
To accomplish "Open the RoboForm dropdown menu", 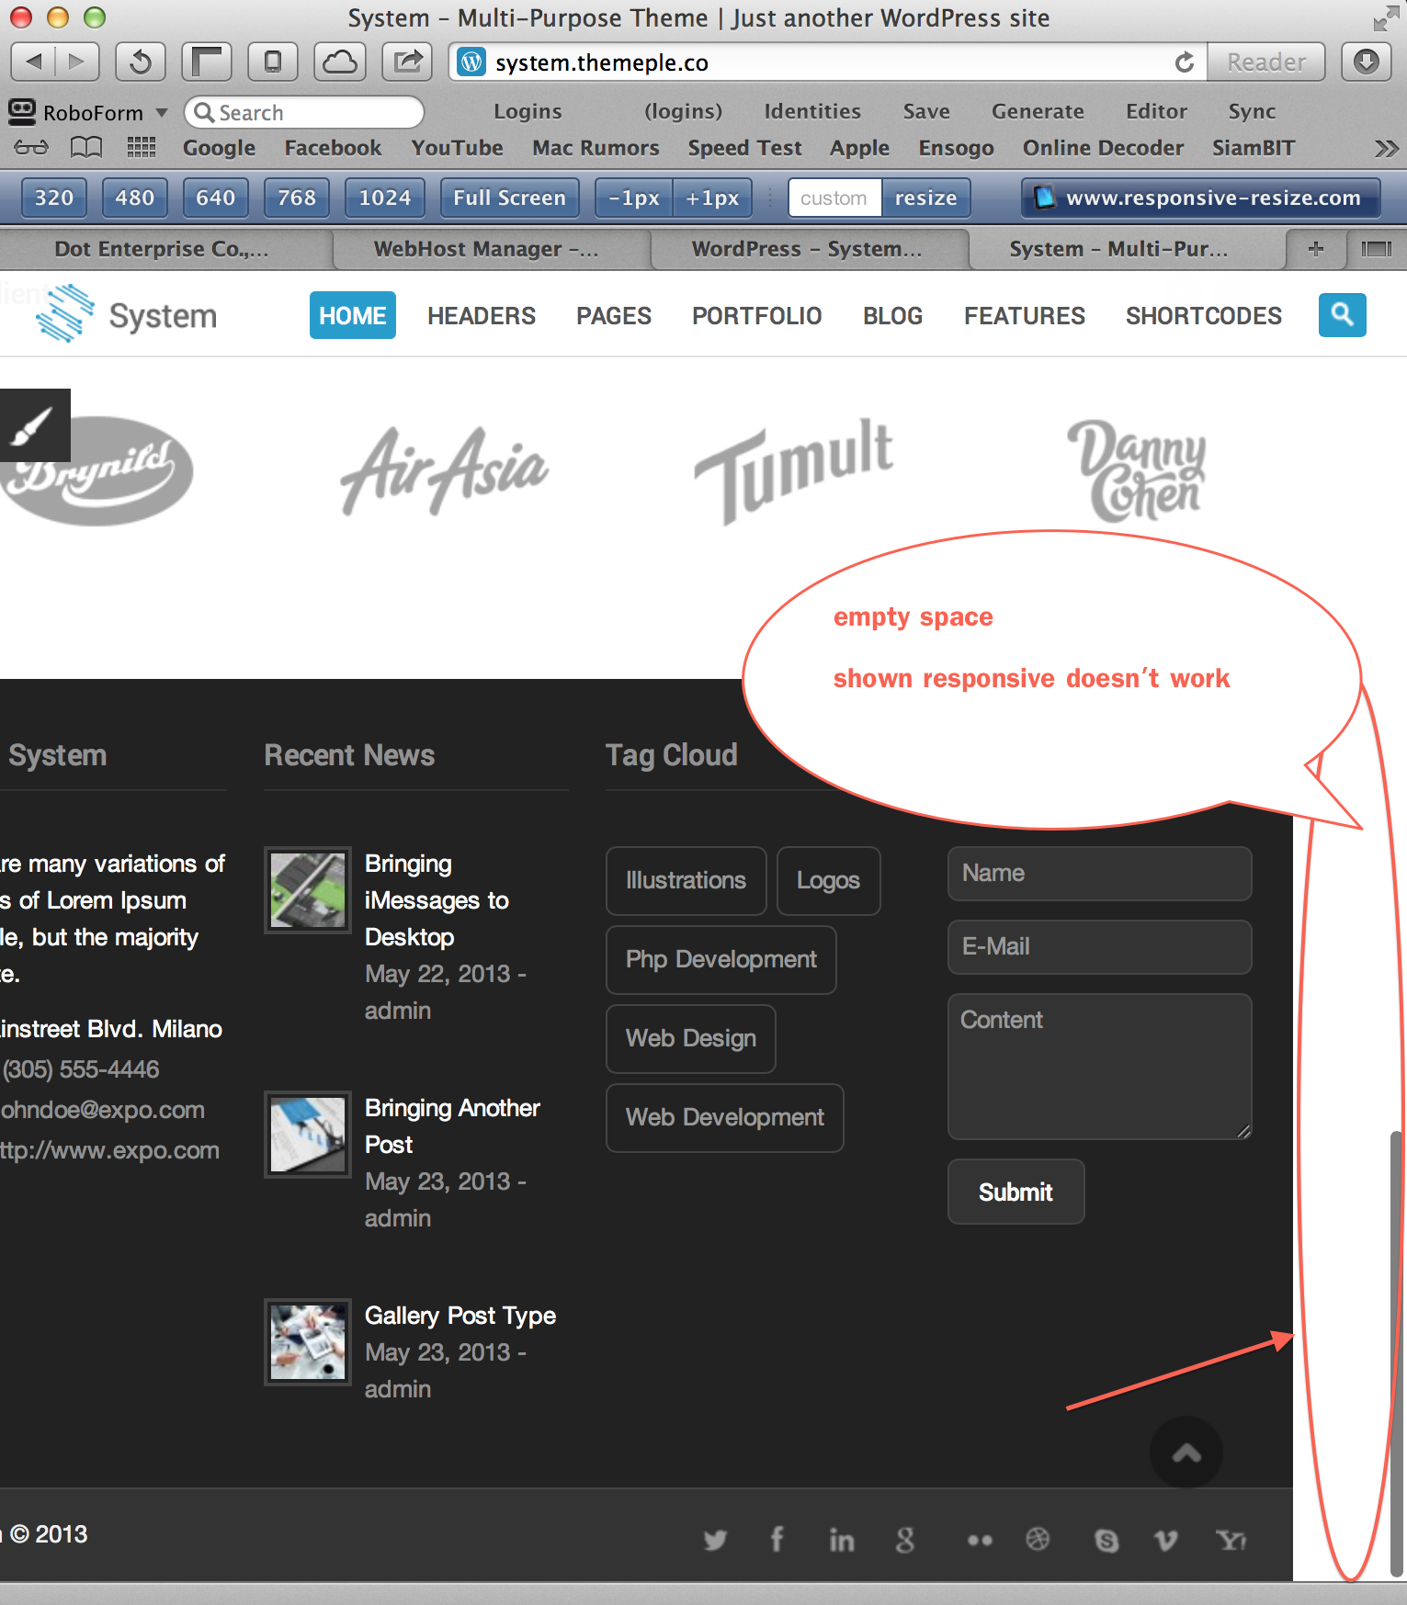I will coord(89,112).
